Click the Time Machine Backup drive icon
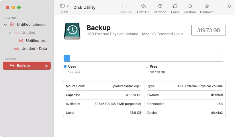 tap(72, 31)
